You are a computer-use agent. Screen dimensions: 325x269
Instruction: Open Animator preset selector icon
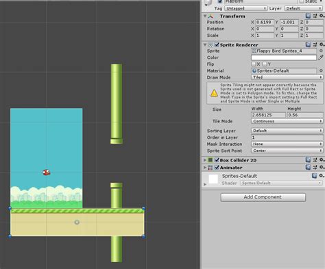click(x=315, y=167)
